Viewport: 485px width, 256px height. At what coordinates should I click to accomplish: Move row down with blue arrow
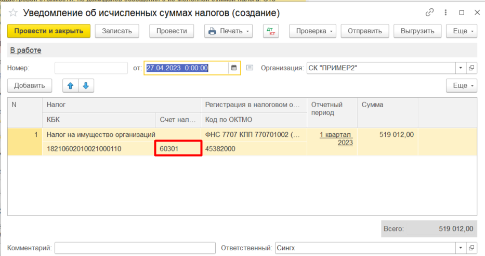[86, 86]
